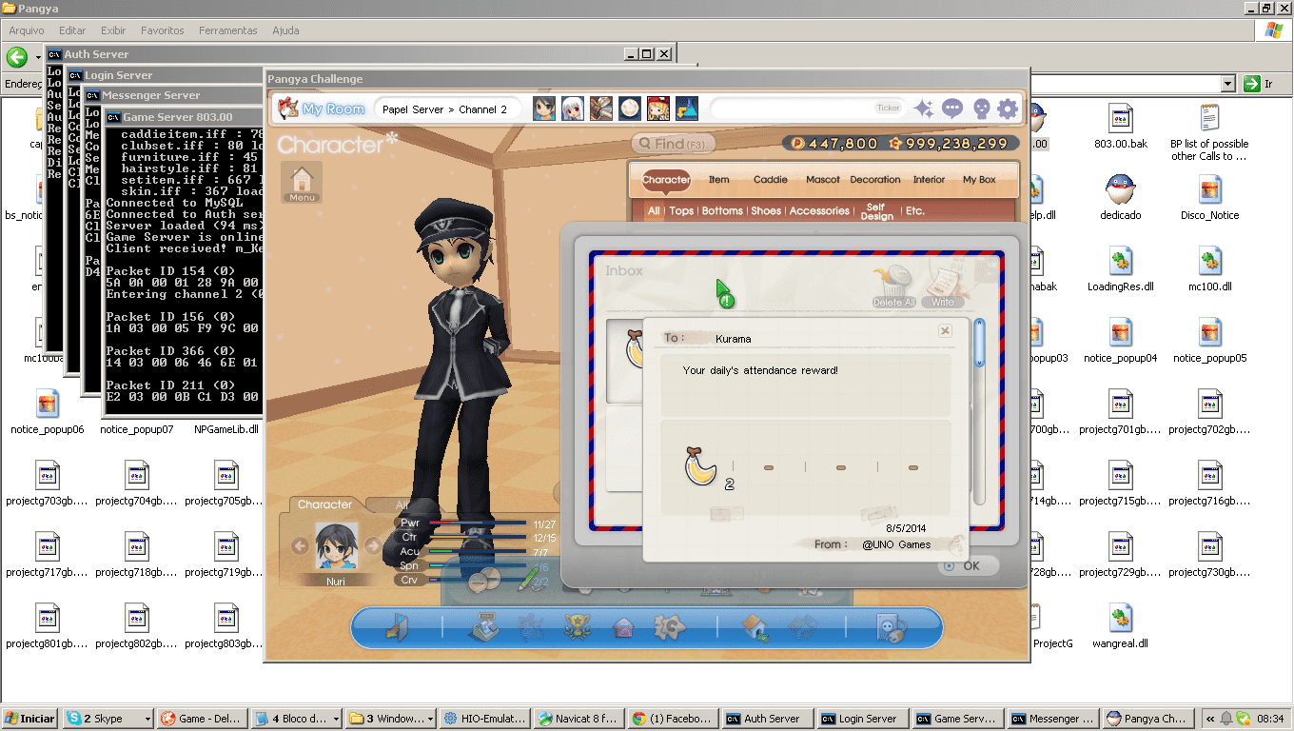Open the My Room house icon in bottom bar
Image resolution: width=1294 pixels, height=731 pixels.
click(755, 627)
